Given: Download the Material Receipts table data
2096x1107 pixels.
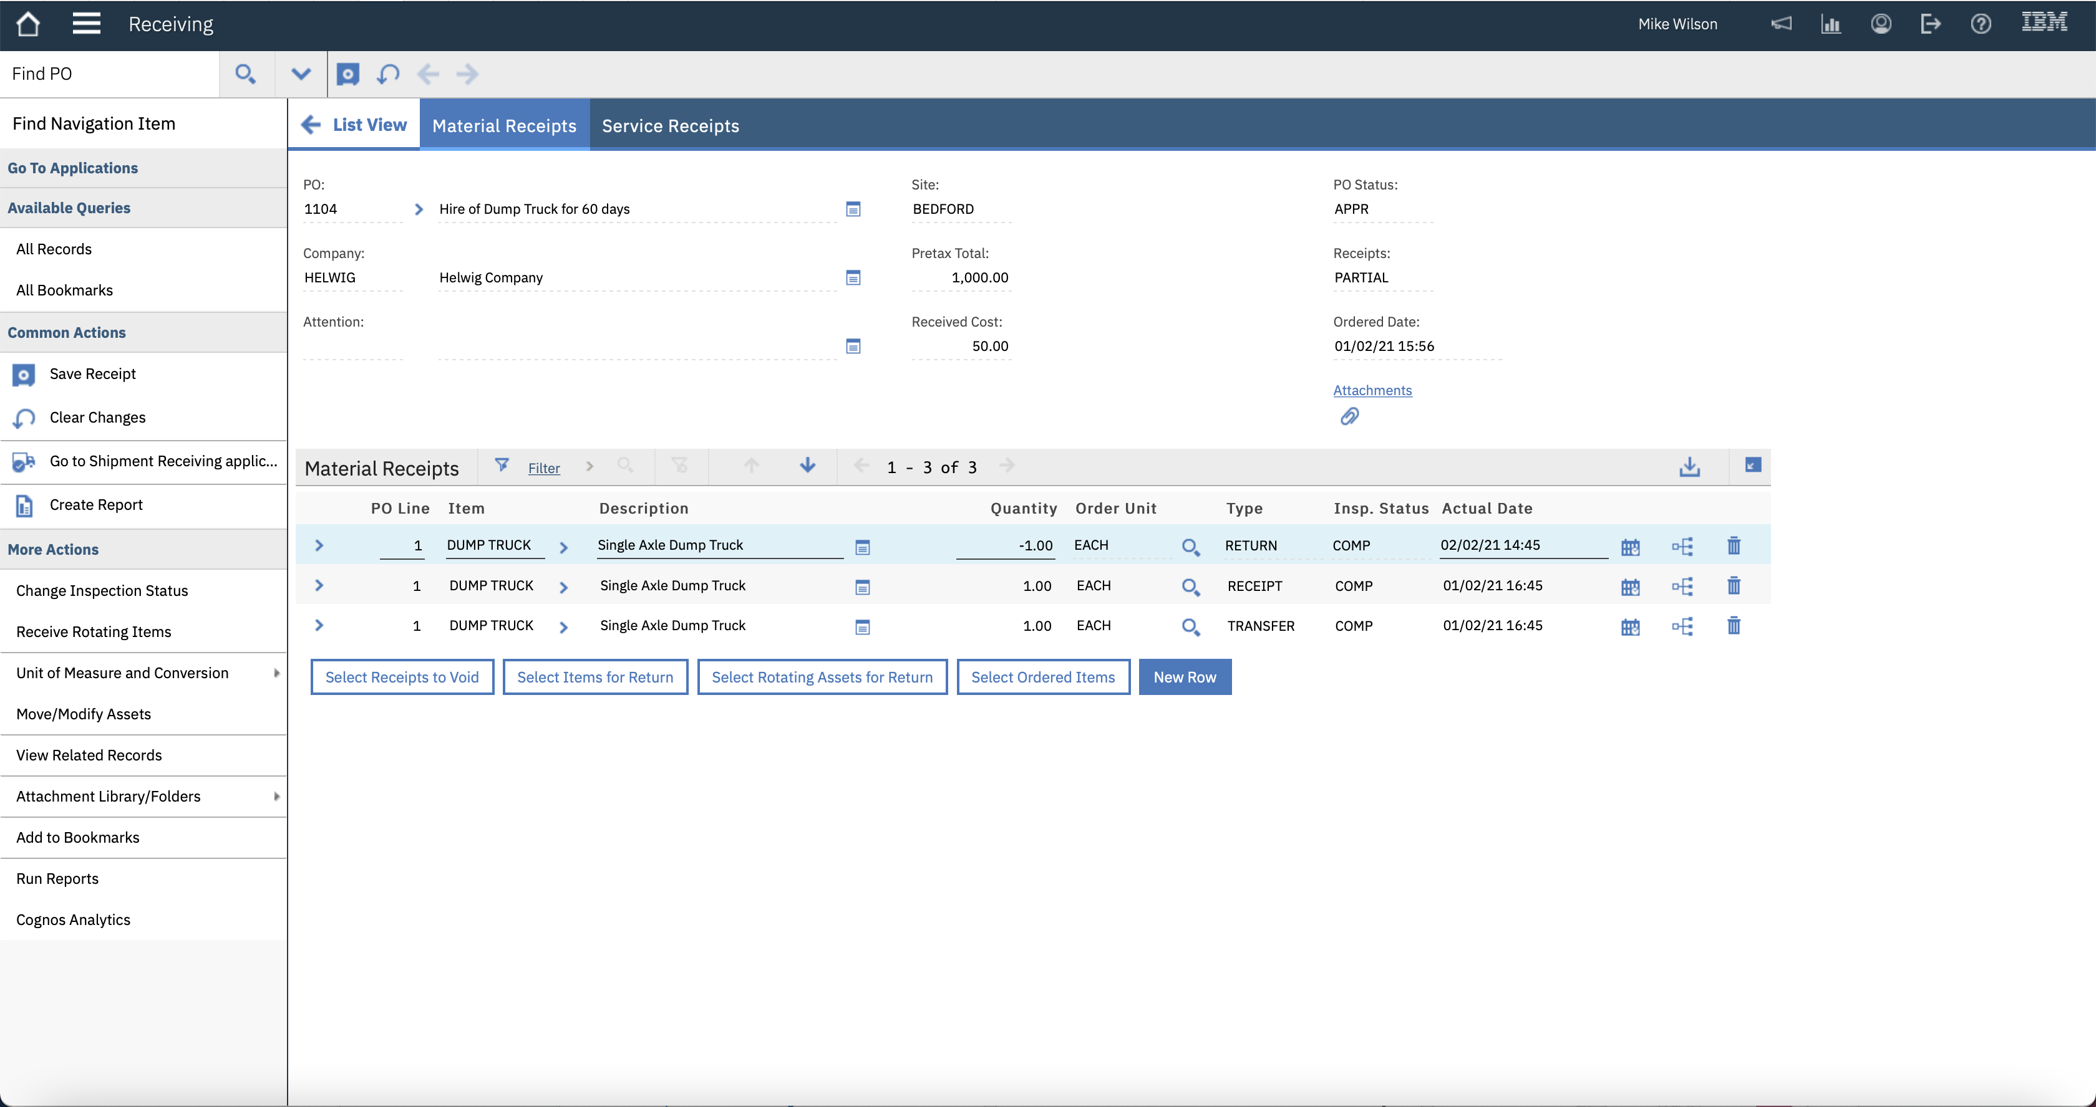Looking at the screenshot, I should pyautogui.click(x=1689, y=466).
